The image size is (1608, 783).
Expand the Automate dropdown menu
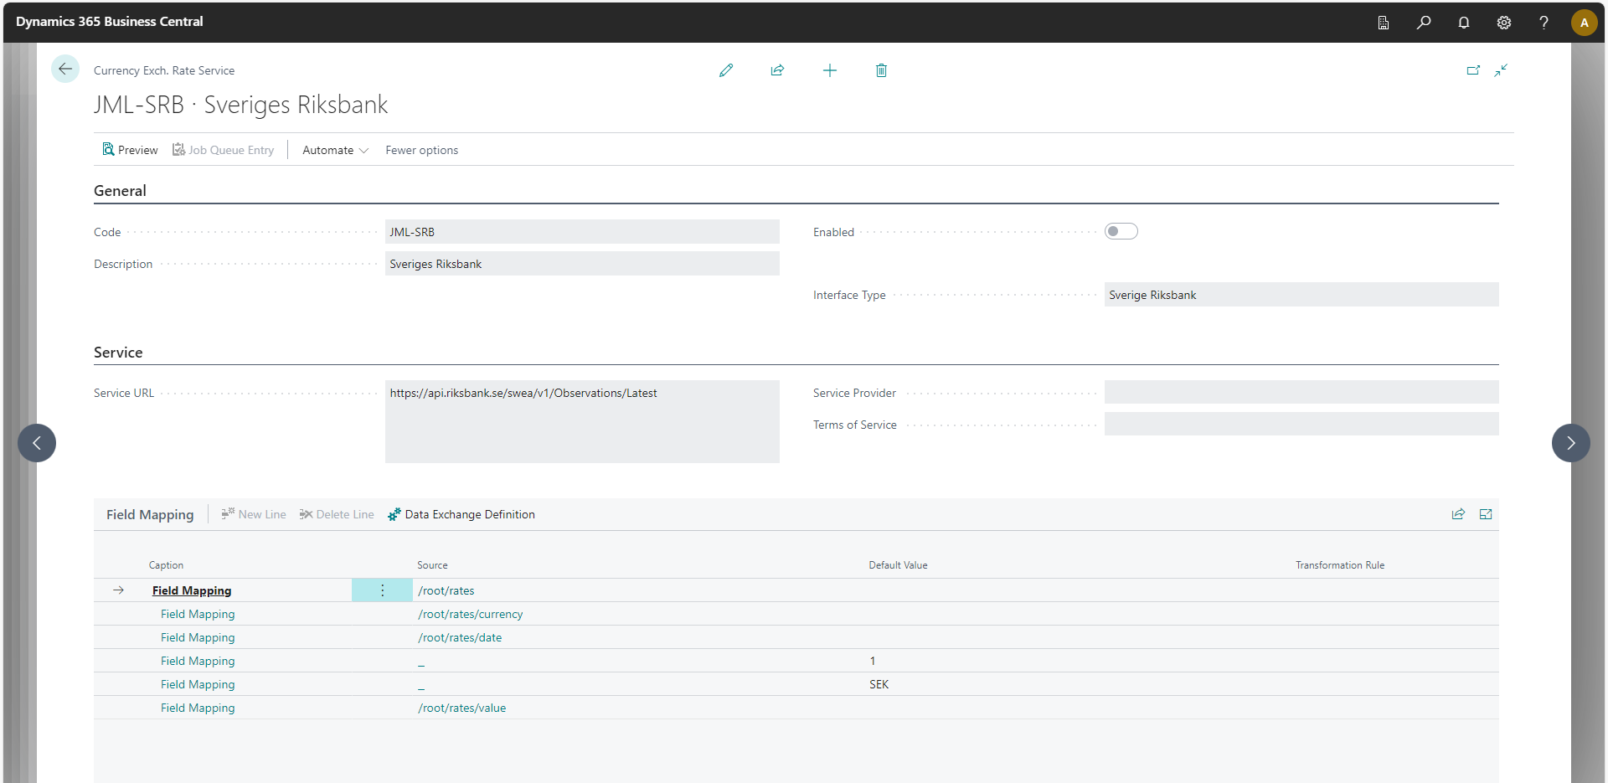point(335,150)
